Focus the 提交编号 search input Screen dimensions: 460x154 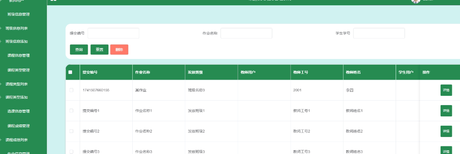[x=113, y=33]
